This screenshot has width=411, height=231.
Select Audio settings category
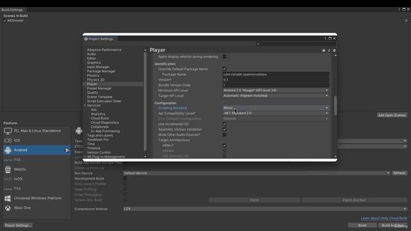coord(91,54)
